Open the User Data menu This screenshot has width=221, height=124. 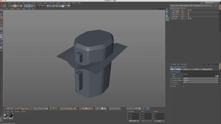184,64
